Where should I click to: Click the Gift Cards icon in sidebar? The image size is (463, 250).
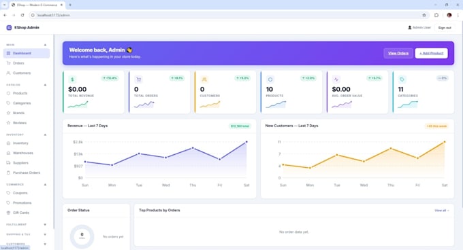click(x=8, y=213)
